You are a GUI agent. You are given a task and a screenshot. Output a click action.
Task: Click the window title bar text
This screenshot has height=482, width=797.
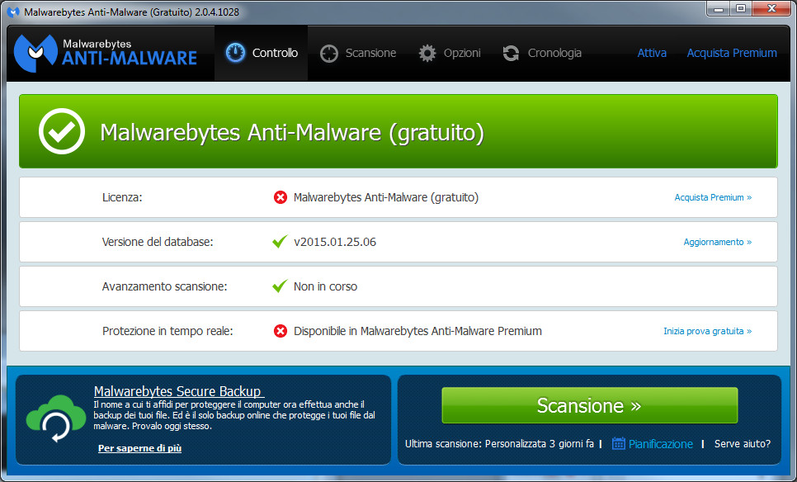[x=132, y=12]
